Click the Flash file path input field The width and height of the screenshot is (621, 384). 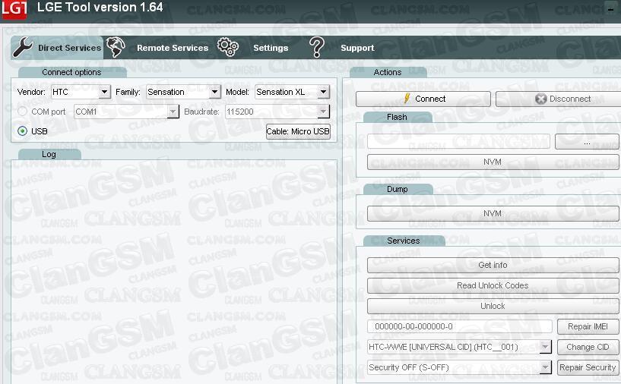[458, 141]
